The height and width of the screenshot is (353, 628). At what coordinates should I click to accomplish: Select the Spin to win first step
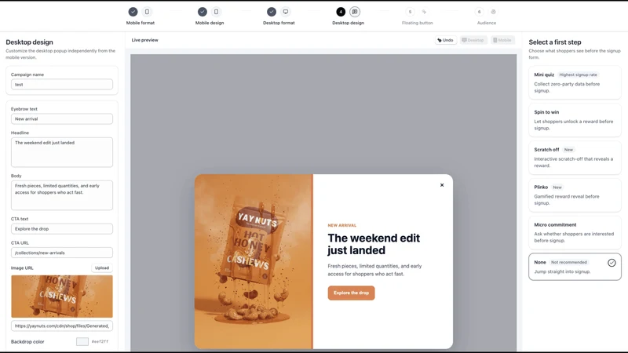tap(575, 120)
